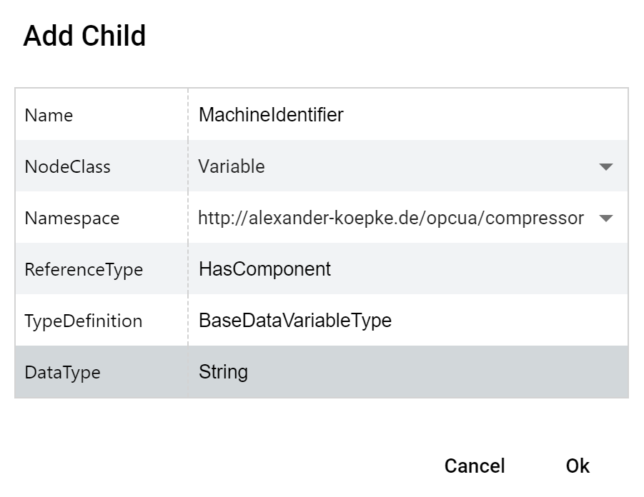Click the Name field containing MachineIdentifier
644x497 pixels.
click(x=408, y=114)
